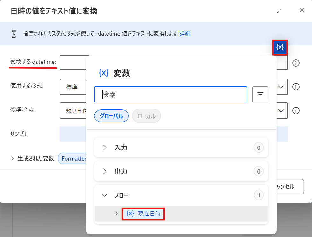Select the ローカル variable filter
Viewport: 312px width, 237px height.
pos(146,116)
